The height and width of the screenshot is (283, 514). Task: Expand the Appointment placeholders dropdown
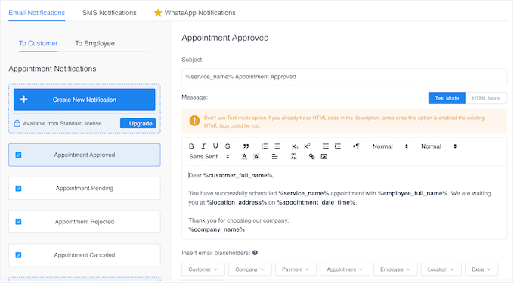coord(345,269)
